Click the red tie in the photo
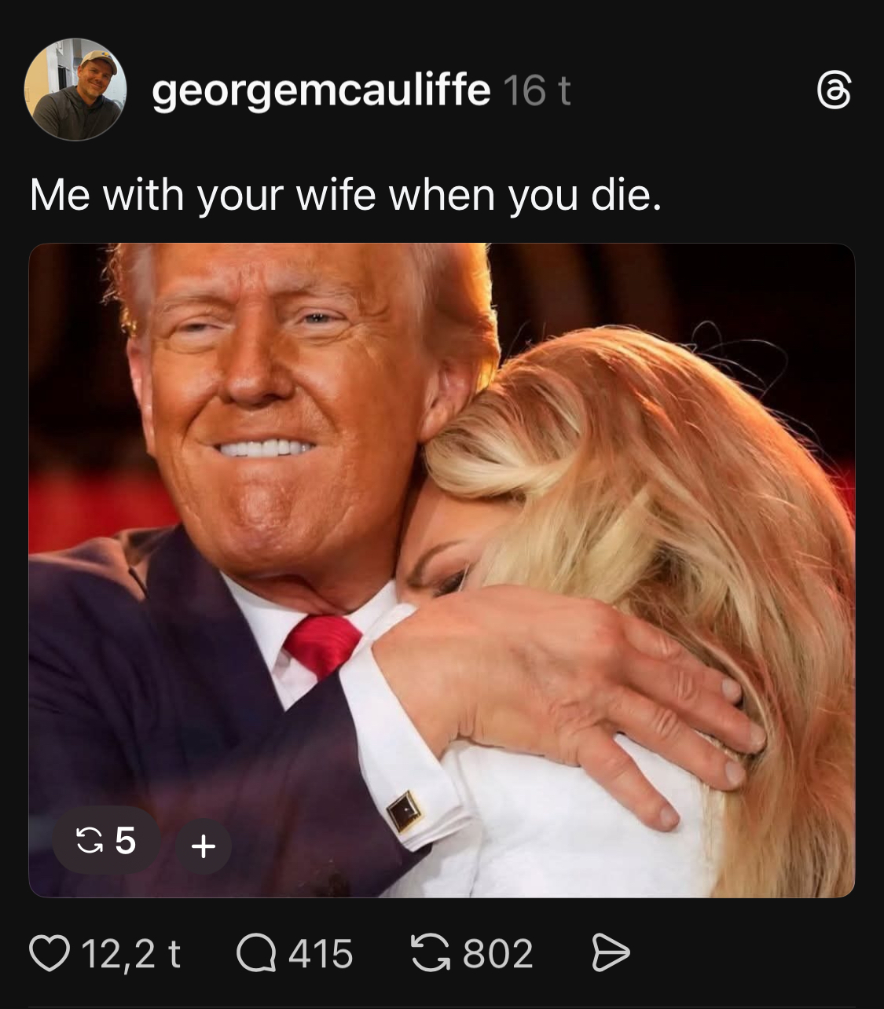The image size is (884, 1009). point(322,642)
